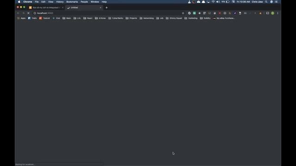
Task: Open the Window menu
Action: tap(95, 2)
